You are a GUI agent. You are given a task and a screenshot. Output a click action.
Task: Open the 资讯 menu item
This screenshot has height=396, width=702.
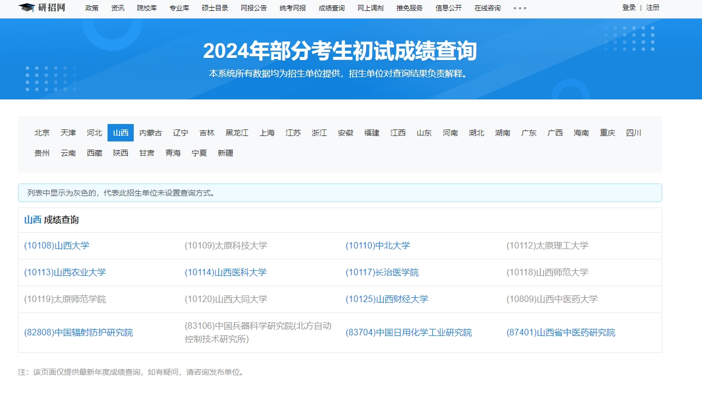[117, 8]
